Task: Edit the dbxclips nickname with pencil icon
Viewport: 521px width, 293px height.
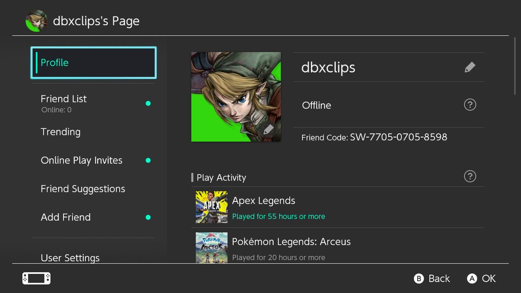Action: [470, 67]
